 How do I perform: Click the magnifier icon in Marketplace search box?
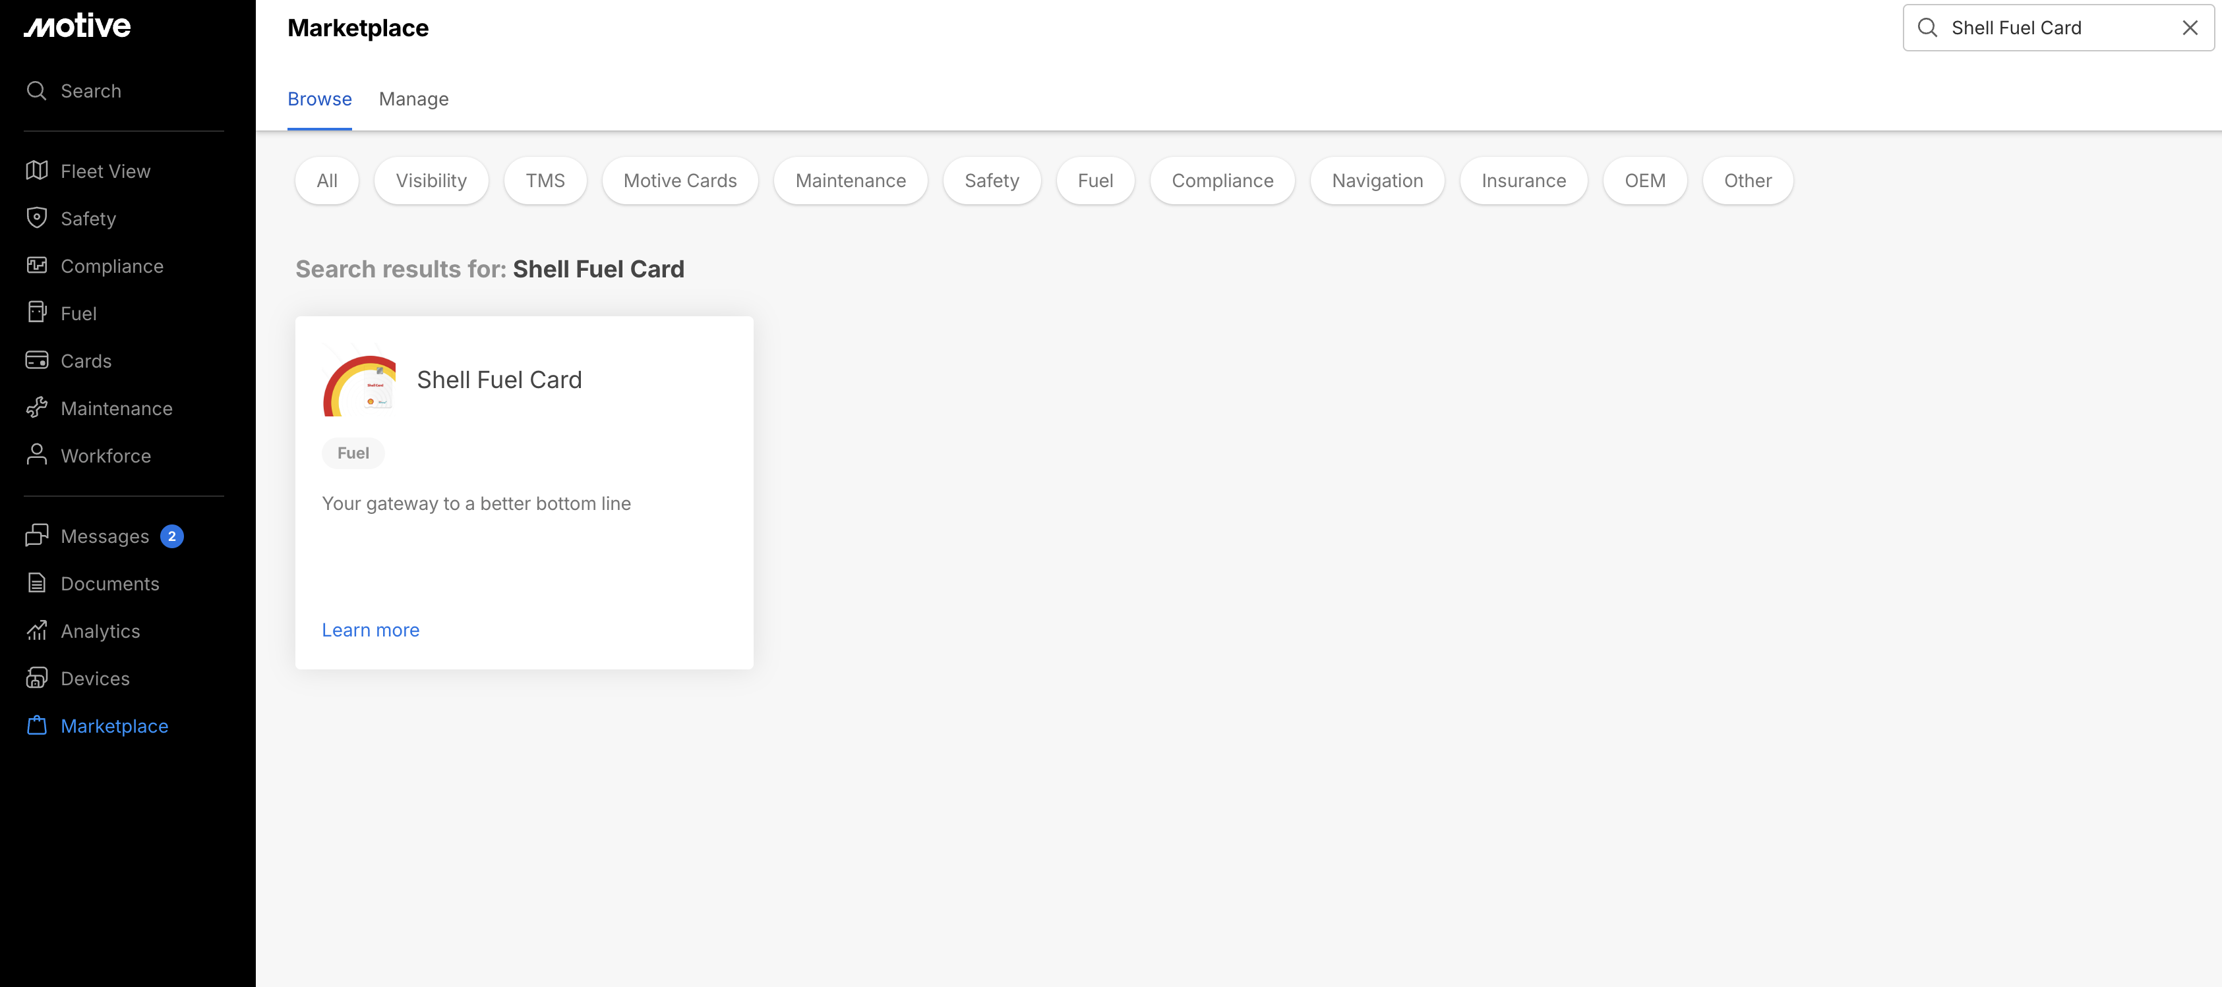1927,28
